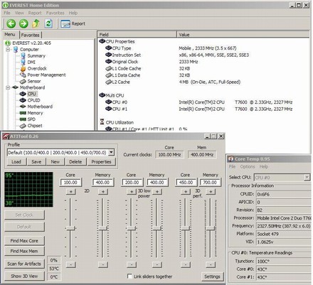Click the Frequency value field in Core Temp
313x285 pixels.
tap(284, 226)
